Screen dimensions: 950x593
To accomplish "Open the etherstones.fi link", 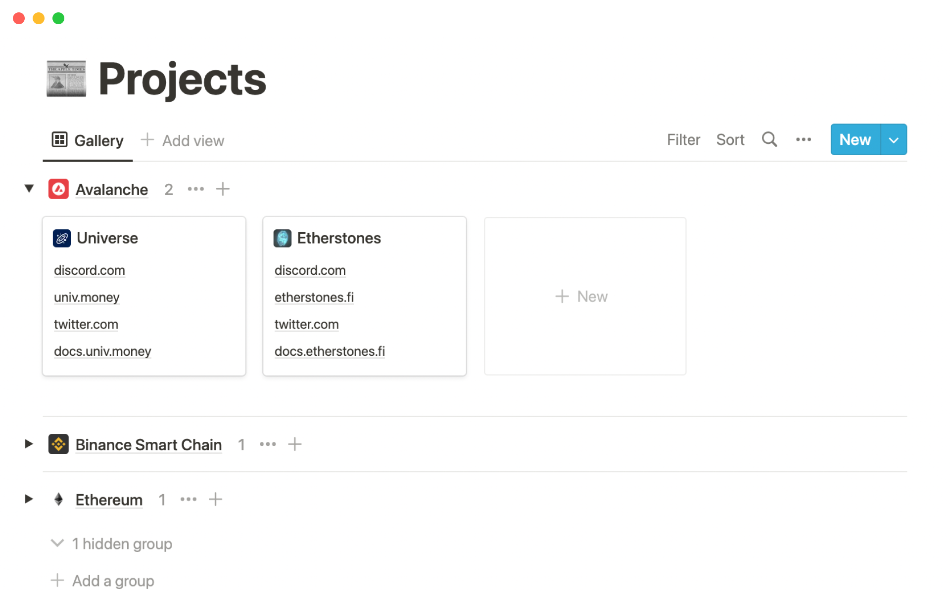I will point(314,297).
